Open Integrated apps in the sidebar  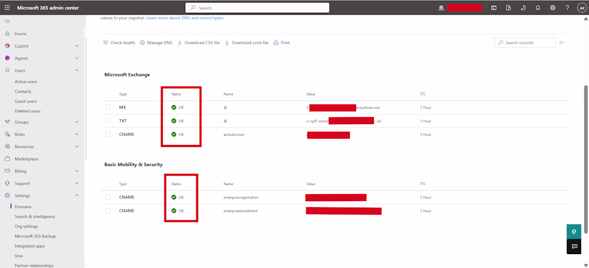click(29, 246)
